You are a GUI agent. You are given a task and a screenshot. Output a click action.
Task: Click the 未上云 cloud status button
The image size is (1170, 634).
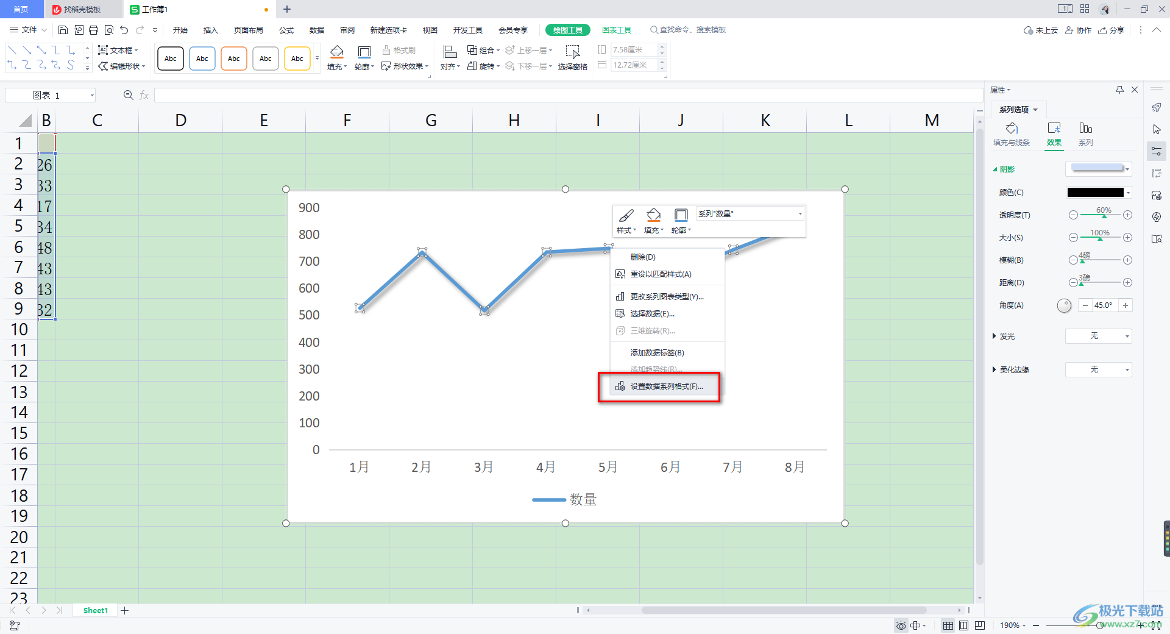click(1041, 30)
